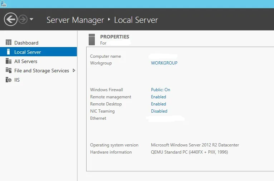274x181 pixels.
Task: Click 'Server Manager' in breadcrumb title
Action: 75,20
